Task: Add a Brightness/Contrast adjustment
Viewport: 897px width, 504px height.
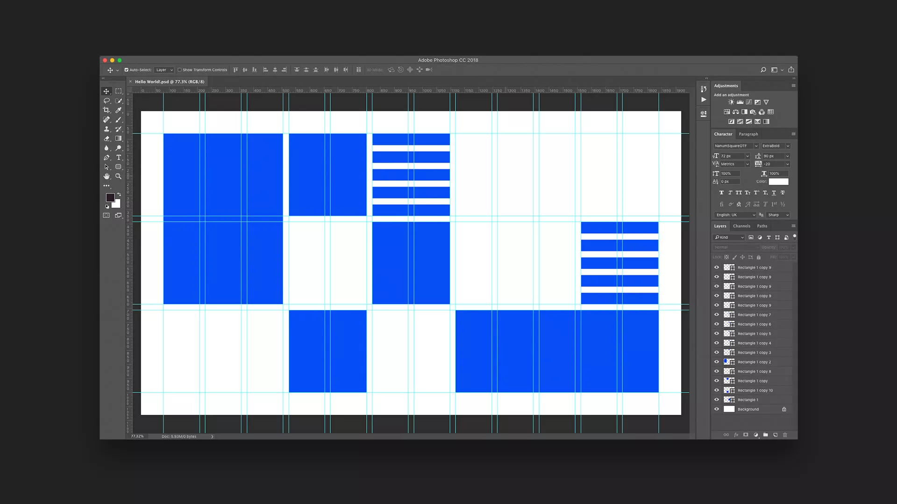Action: pyautogui.click(x=731, y=102)
